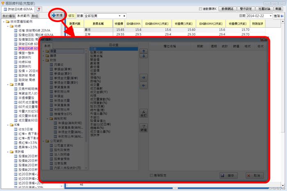The height and width of the screenshot is (191, 287).
Task: Open the 警示設定 button
Action: (246, 9)
